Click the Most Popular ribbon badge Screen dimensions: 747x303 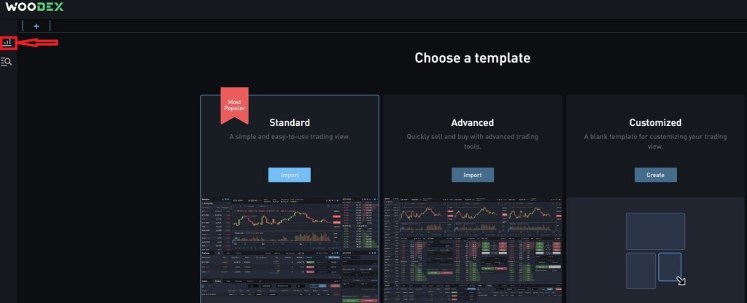[x=234, y=105]
